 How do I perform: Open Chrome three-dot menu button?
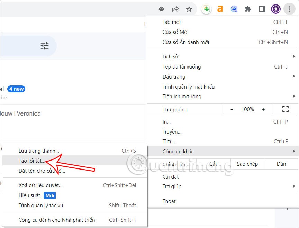289,9
